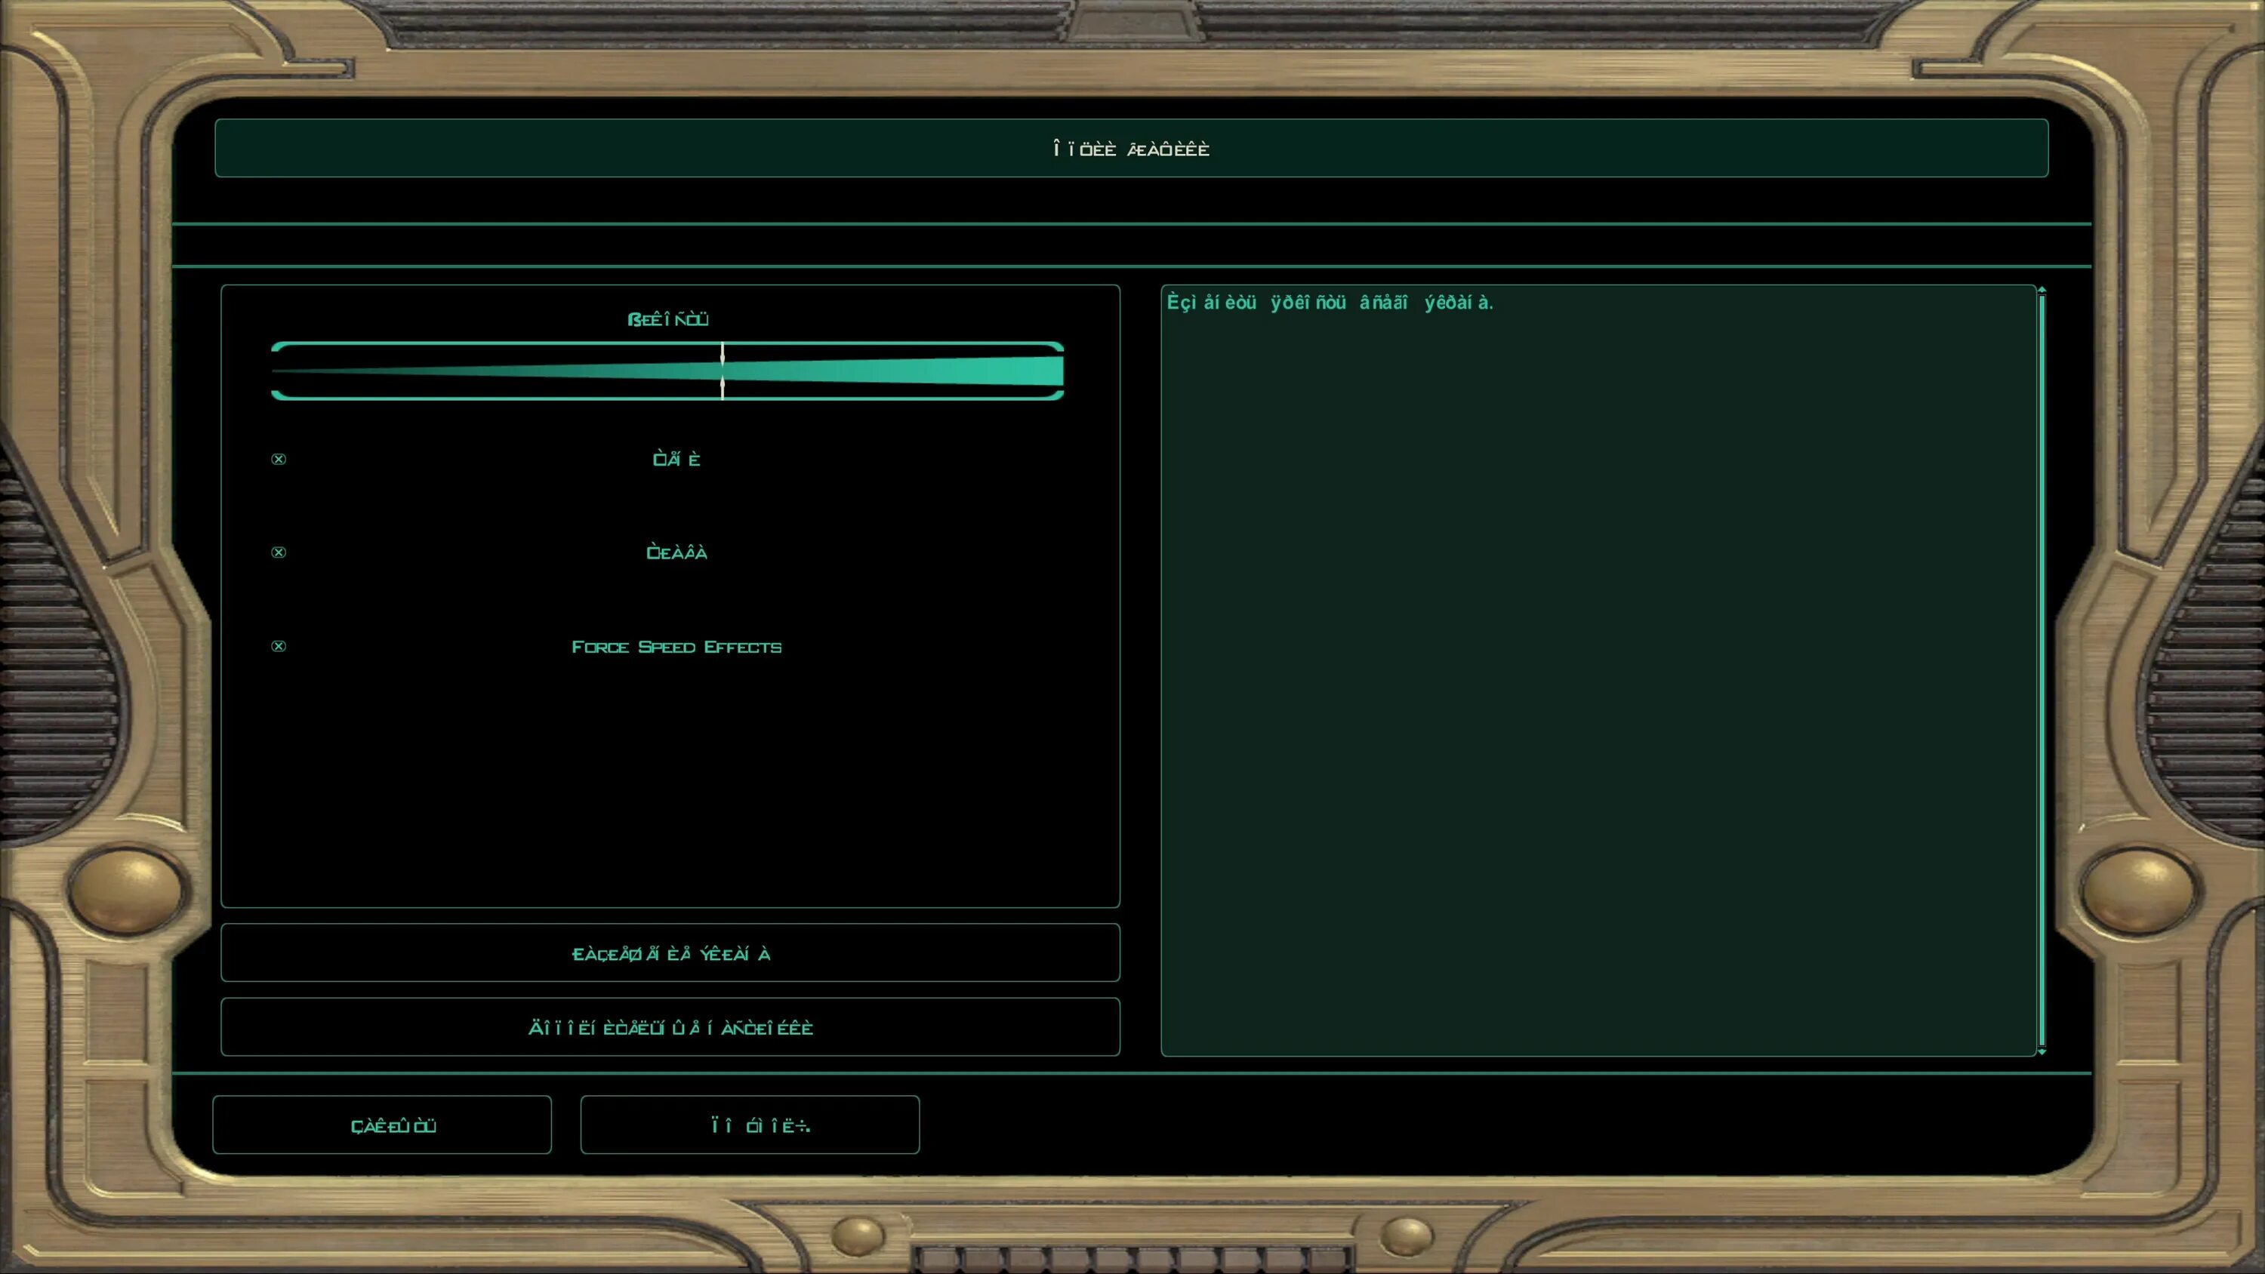Click the scroll-up arrow of description panel
Image resolution: width=2265 pixels, height=1274 pixels.
coord(2042,289)
